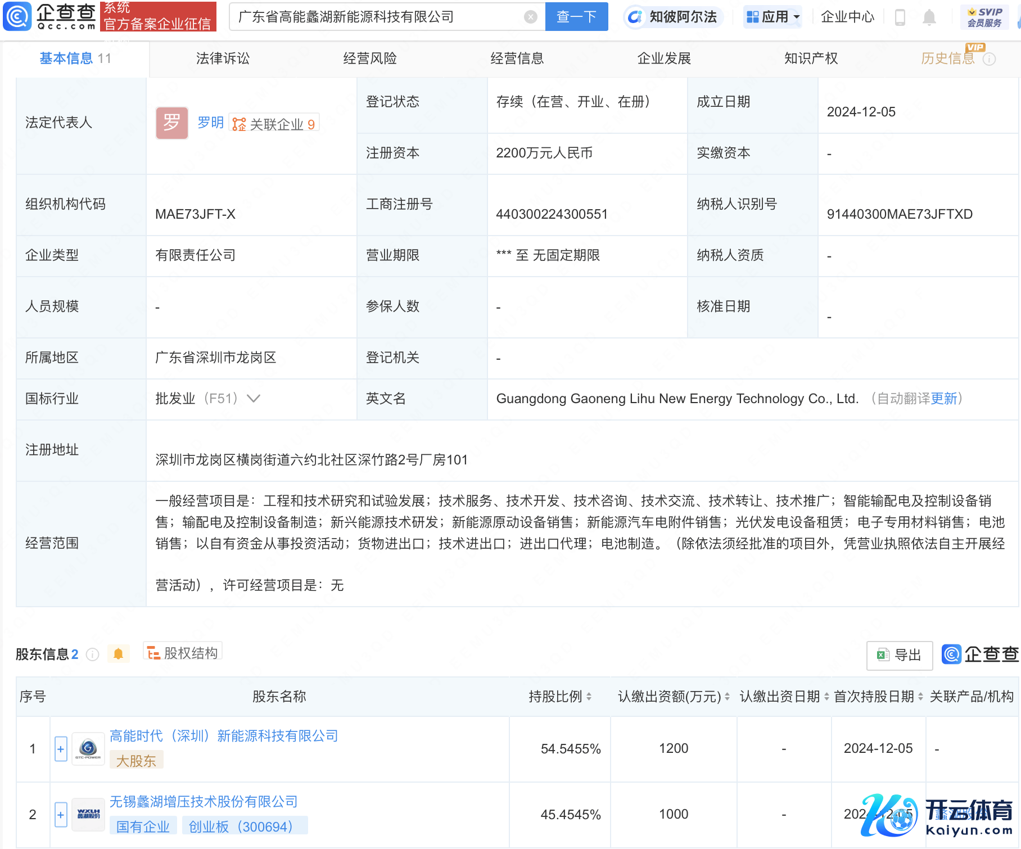Click the Qichacha logo in header

(51, 16)
